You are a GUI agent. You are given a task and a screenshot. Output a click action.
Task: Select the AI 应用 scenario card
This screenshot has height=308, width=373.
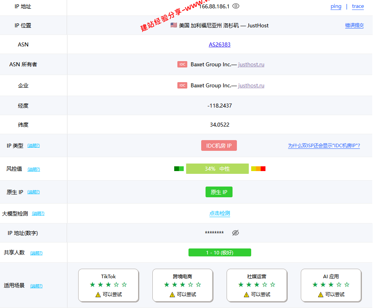tap(331, 285)
